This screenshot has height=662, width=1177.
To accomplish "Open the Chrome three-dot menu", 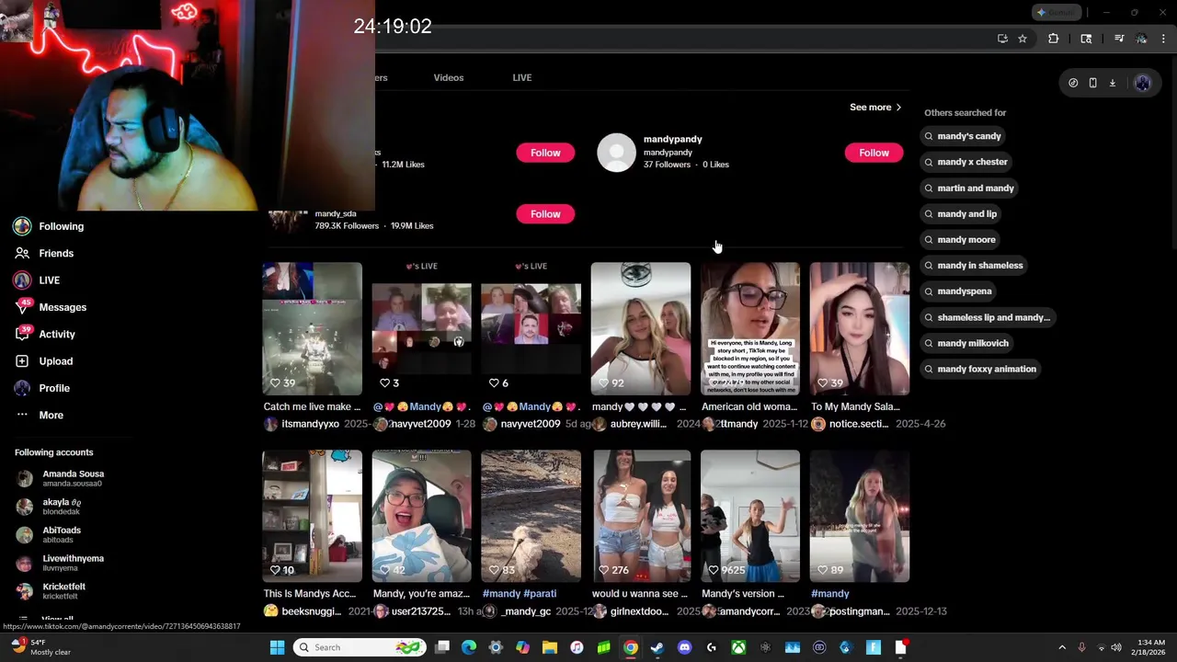I will click(x=1163, y=39).
